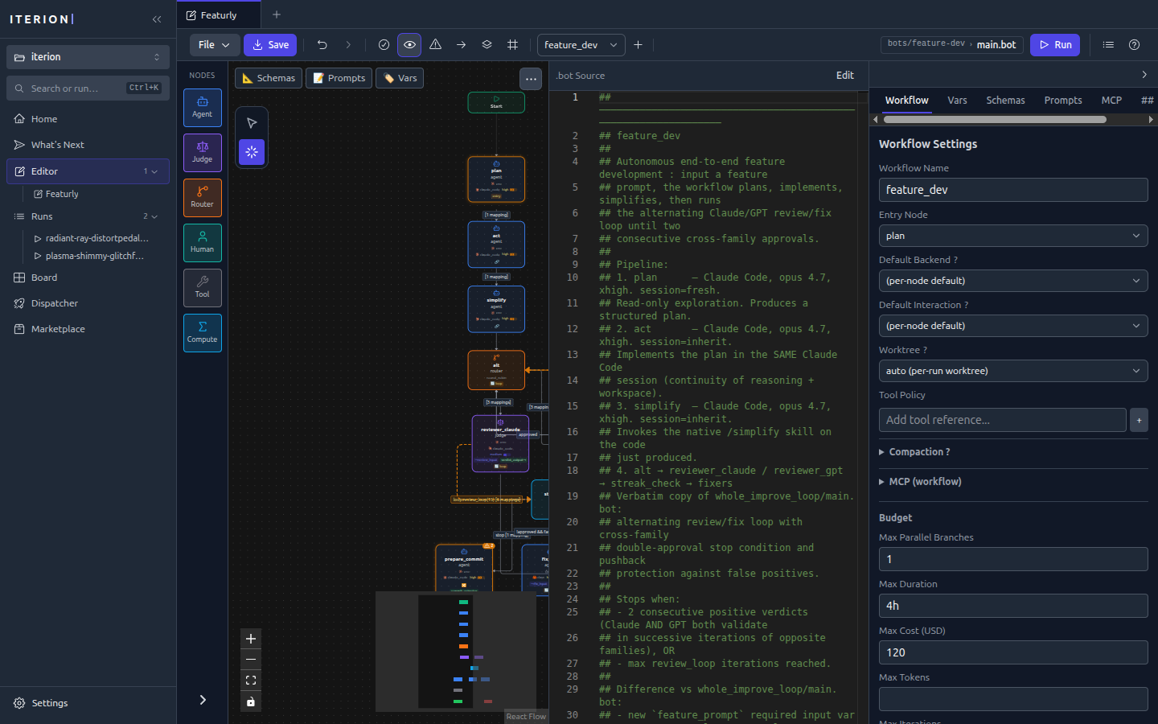Switch to the Vars settings tab
This screenshot has width=1158, height=724.
point(957,101)
